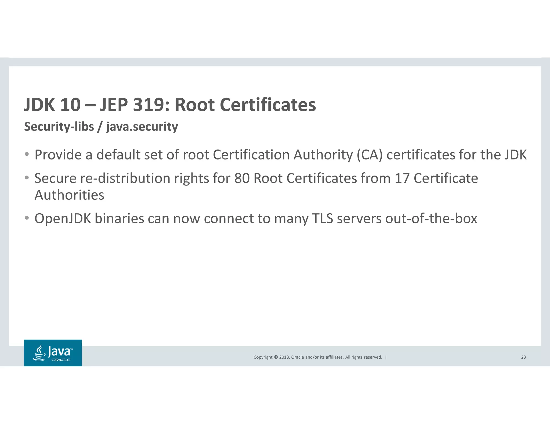Click the vertical bar after rights reserved

(x=386, y=357)
